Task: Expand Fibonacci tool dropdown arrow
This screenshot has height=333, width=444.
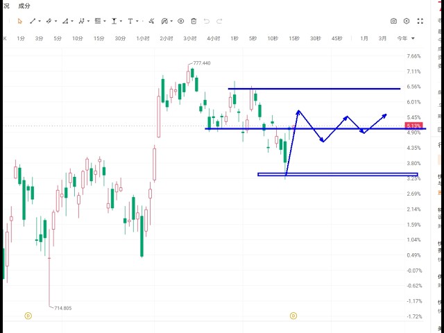Action: point(105,22)
